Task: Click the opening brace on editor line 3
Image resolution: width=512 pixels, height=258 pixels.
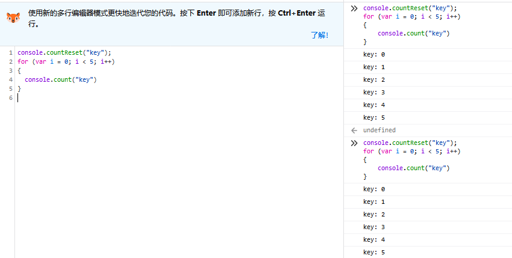Action: [x=19, y=70]
